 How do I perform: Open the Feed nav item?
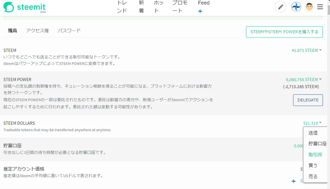(x=204, y=3)
